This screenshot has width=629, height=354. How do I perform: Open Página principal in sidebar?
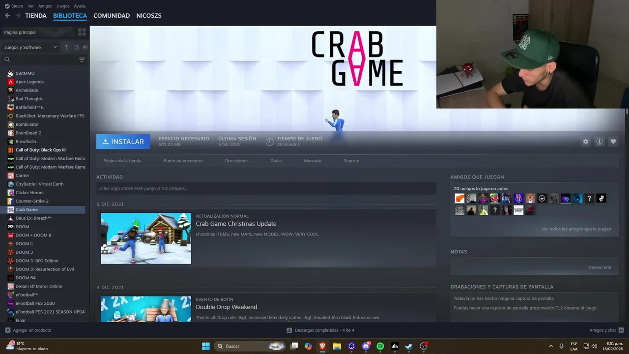pos(38,32)
